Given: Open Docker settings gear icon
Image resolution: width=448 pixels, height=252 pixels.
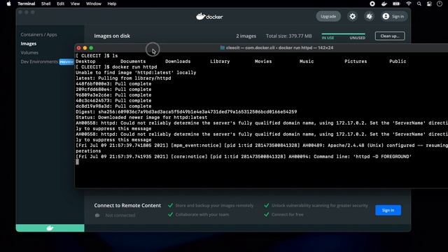Looking at the screenshot, I should (x=353, y=16).
